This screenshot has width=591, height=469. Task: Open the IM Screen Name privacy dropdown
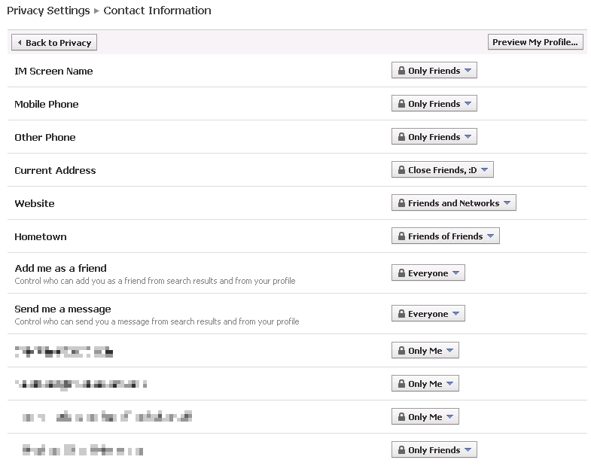click(434, 71)
